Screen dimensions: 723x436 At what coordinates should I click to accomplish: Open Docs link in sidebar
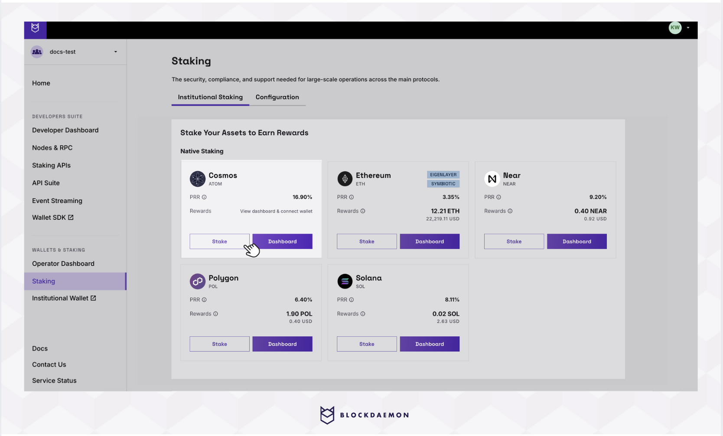point(40,348)
